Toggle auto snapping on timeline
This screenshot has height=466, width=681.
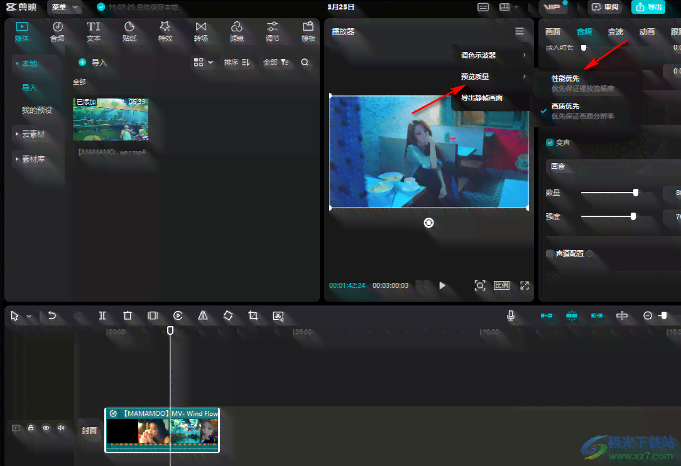[572, 315]
